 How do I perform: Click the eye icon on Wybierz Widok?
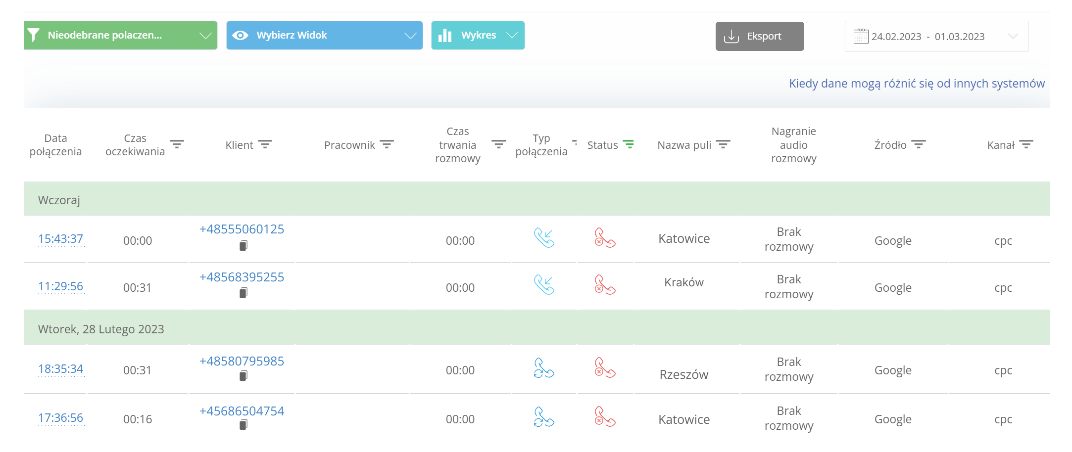(x=241, y=35)
